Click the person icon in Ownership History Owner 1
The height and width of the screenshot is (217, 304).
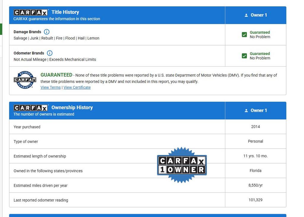point(246,111)
